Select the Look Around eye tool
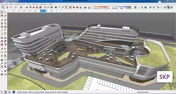176x94 pixels. coord(5,71)
